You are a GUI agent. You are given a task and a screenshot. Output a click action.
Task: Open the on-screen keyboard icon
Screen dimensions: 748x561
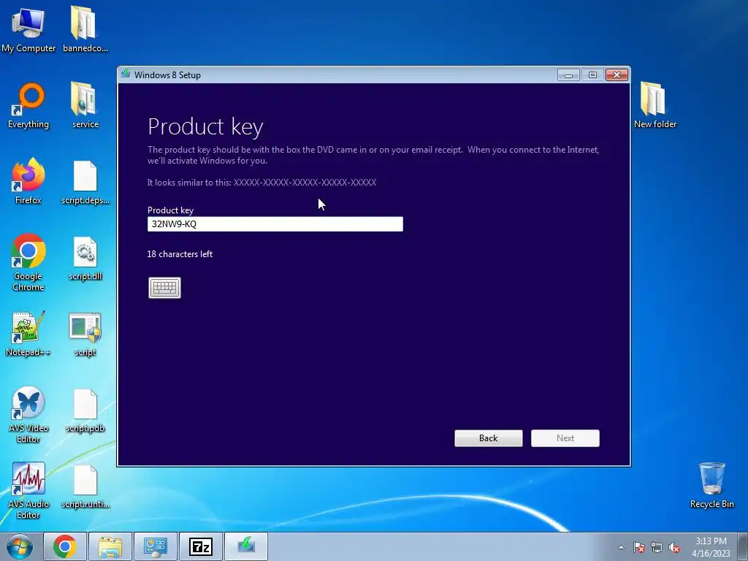pyautogui.click(x=164, y=288)
